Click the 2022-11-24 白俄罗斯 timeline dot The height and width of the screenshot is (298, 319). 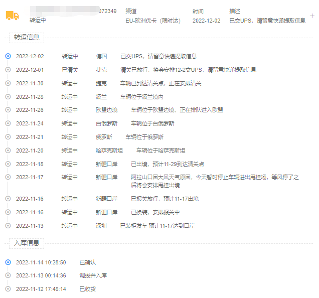click(x=8, y=123)
